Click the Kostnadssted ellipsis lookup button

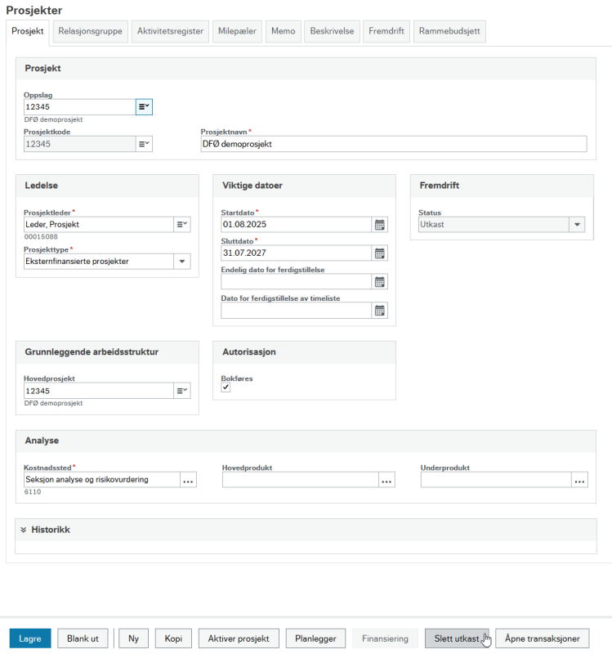pyautogui.click(x=189, y=480)
